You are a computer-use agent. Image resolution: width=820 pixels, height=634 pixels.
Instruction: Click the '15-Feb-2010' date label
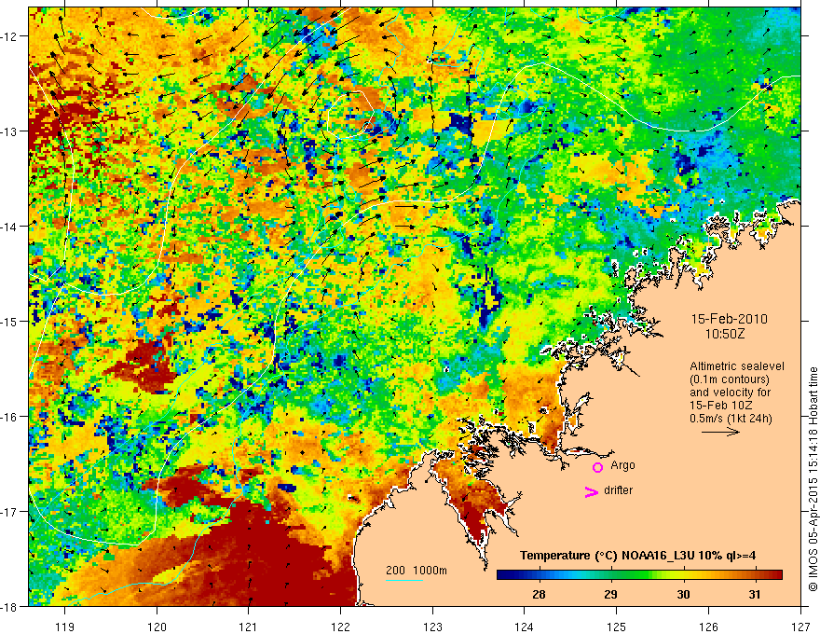click(729, 319)
